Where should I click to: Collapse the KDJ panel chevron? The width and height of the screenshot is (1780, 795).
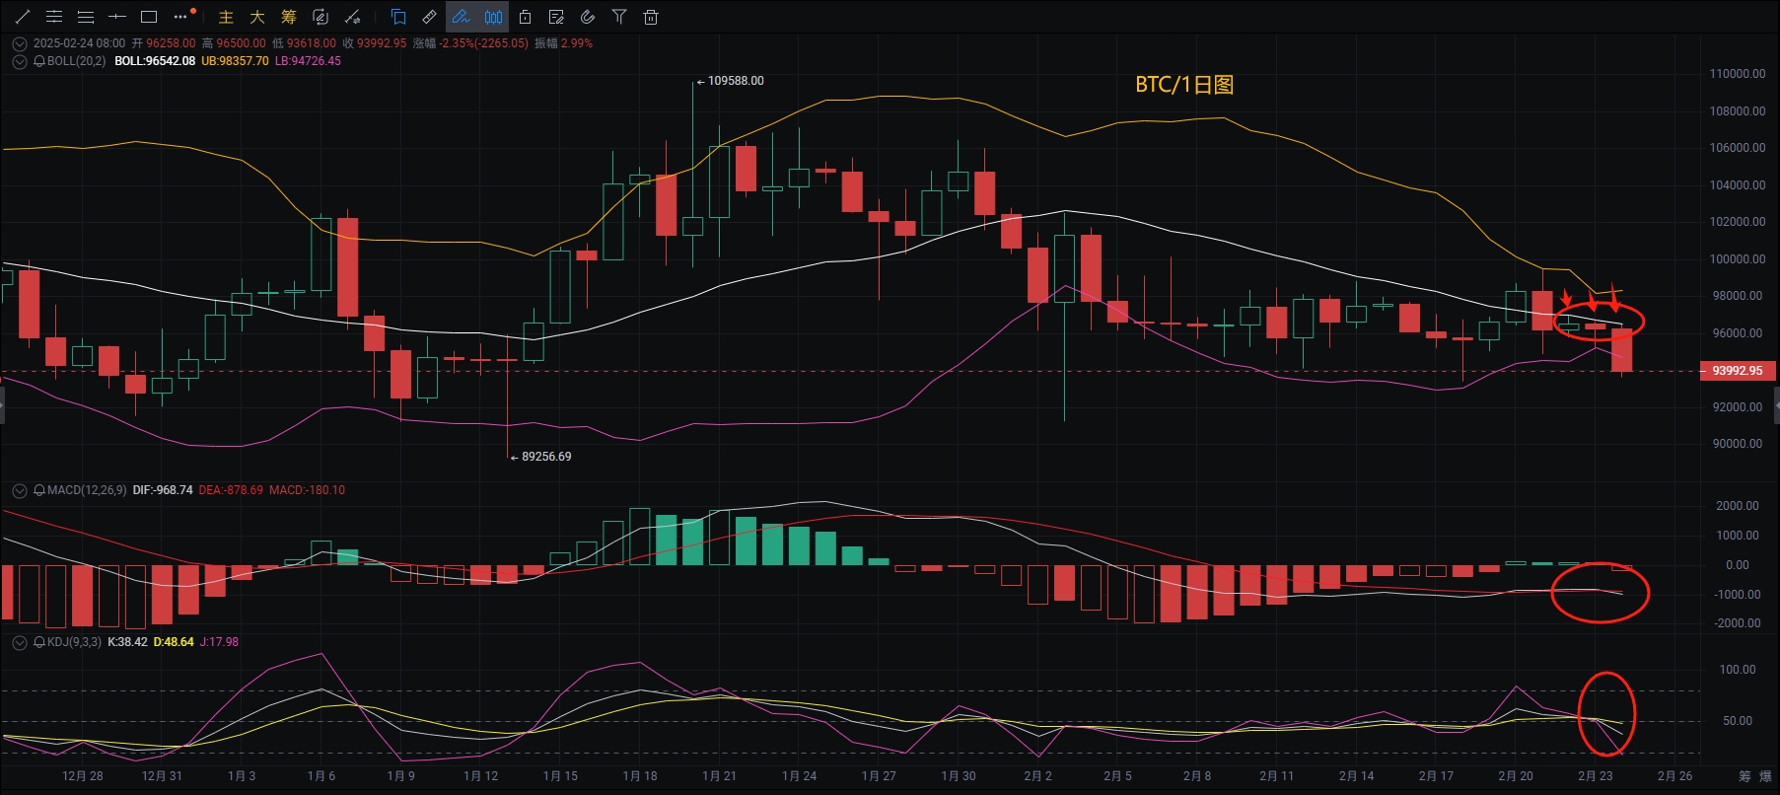coord(20,642)
